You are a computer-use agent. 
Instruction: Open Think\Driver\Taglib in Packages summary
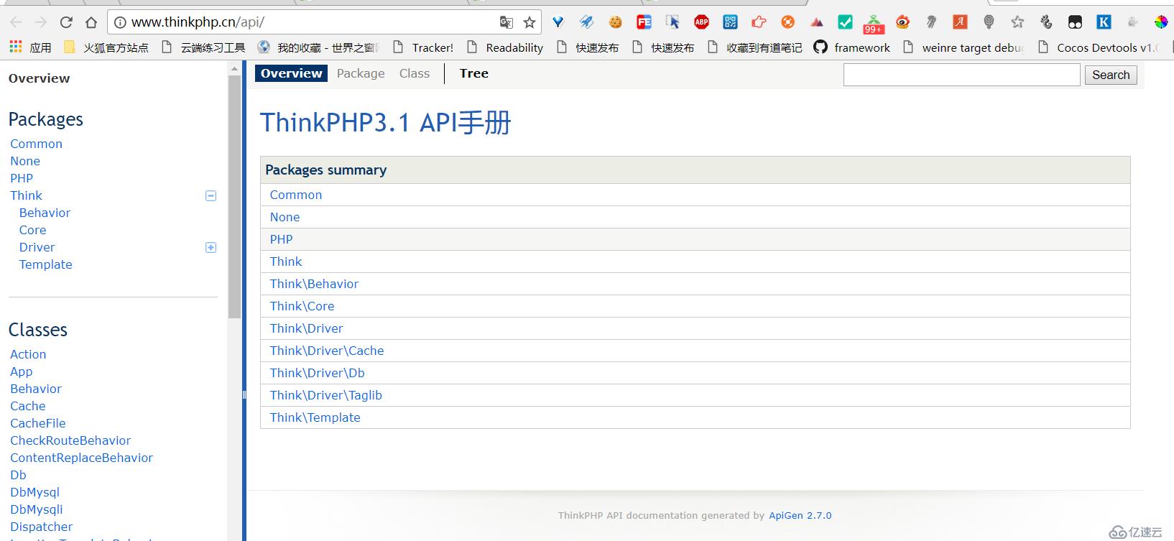(x=325, y=395)
